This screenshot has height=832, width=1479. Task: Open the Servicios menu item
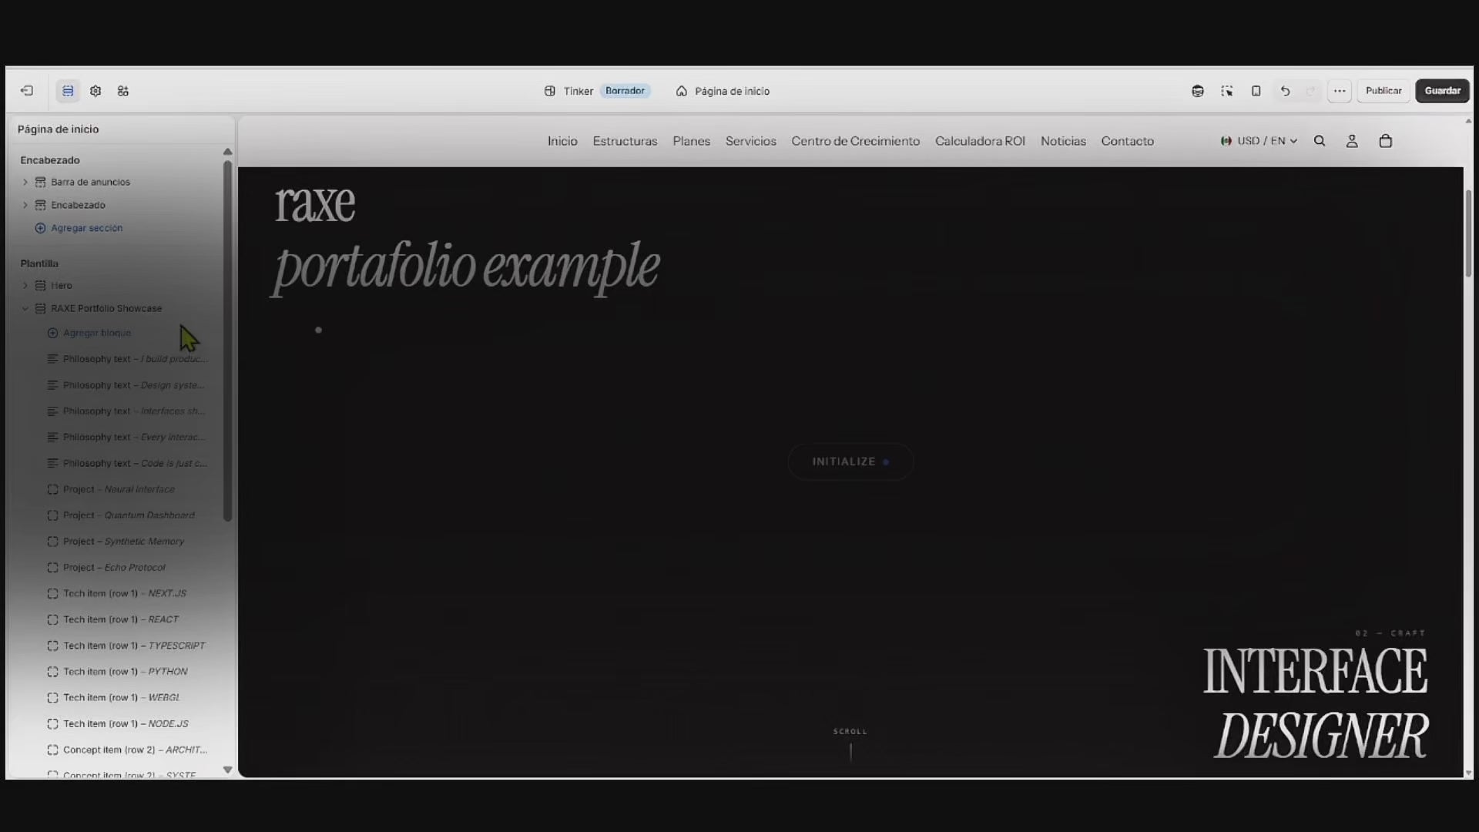pyautogui.click(x=751, y=141)
